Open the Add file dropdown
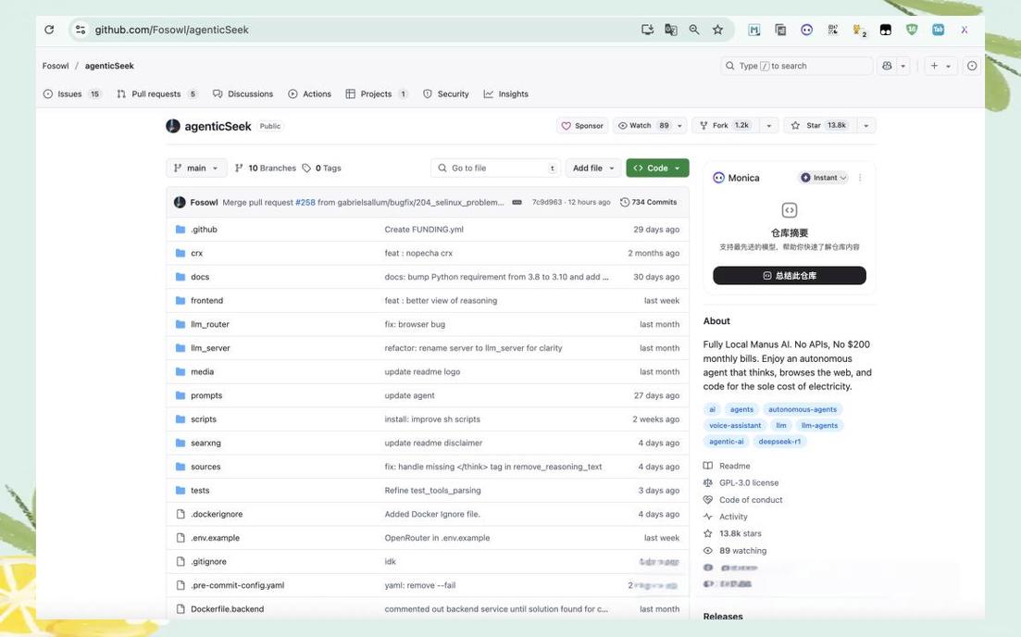Viewport: 1021px width, 637px height. (x=594, y=168)
